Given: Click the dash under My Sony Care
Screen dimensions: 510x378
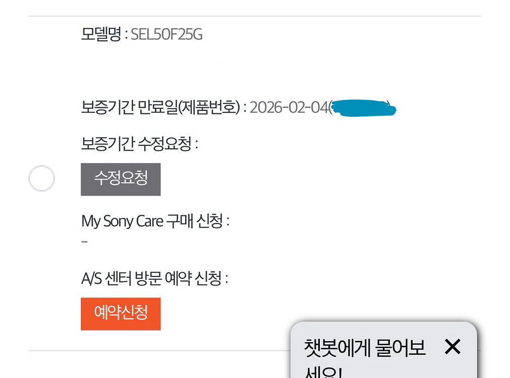Looking at the screenshot, I should [85, 242].
